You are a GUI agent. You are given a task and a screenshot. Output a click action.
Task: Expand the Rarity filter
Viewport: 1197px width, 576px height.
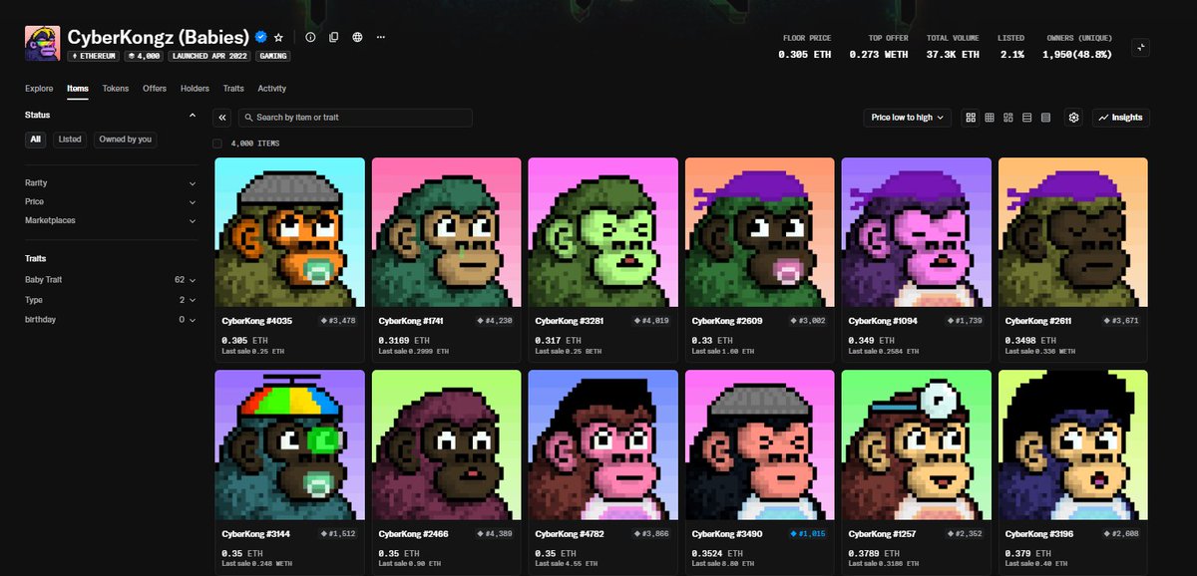111,183
